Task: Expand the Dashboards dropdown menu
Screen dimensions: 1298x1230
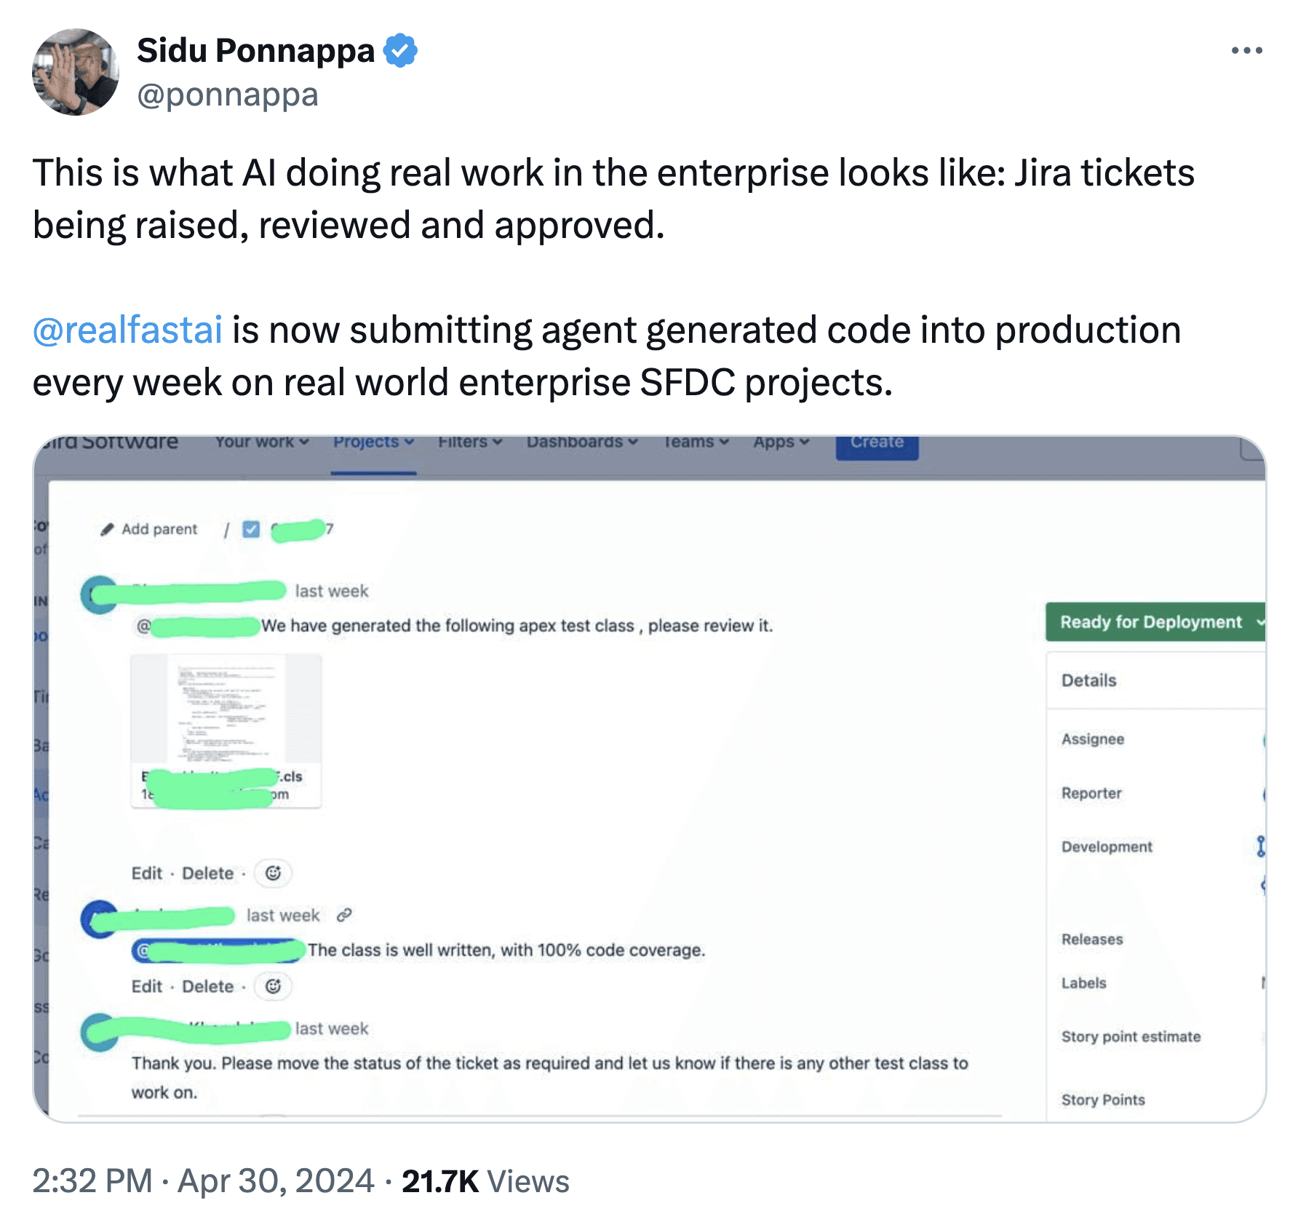Action: 582,443
